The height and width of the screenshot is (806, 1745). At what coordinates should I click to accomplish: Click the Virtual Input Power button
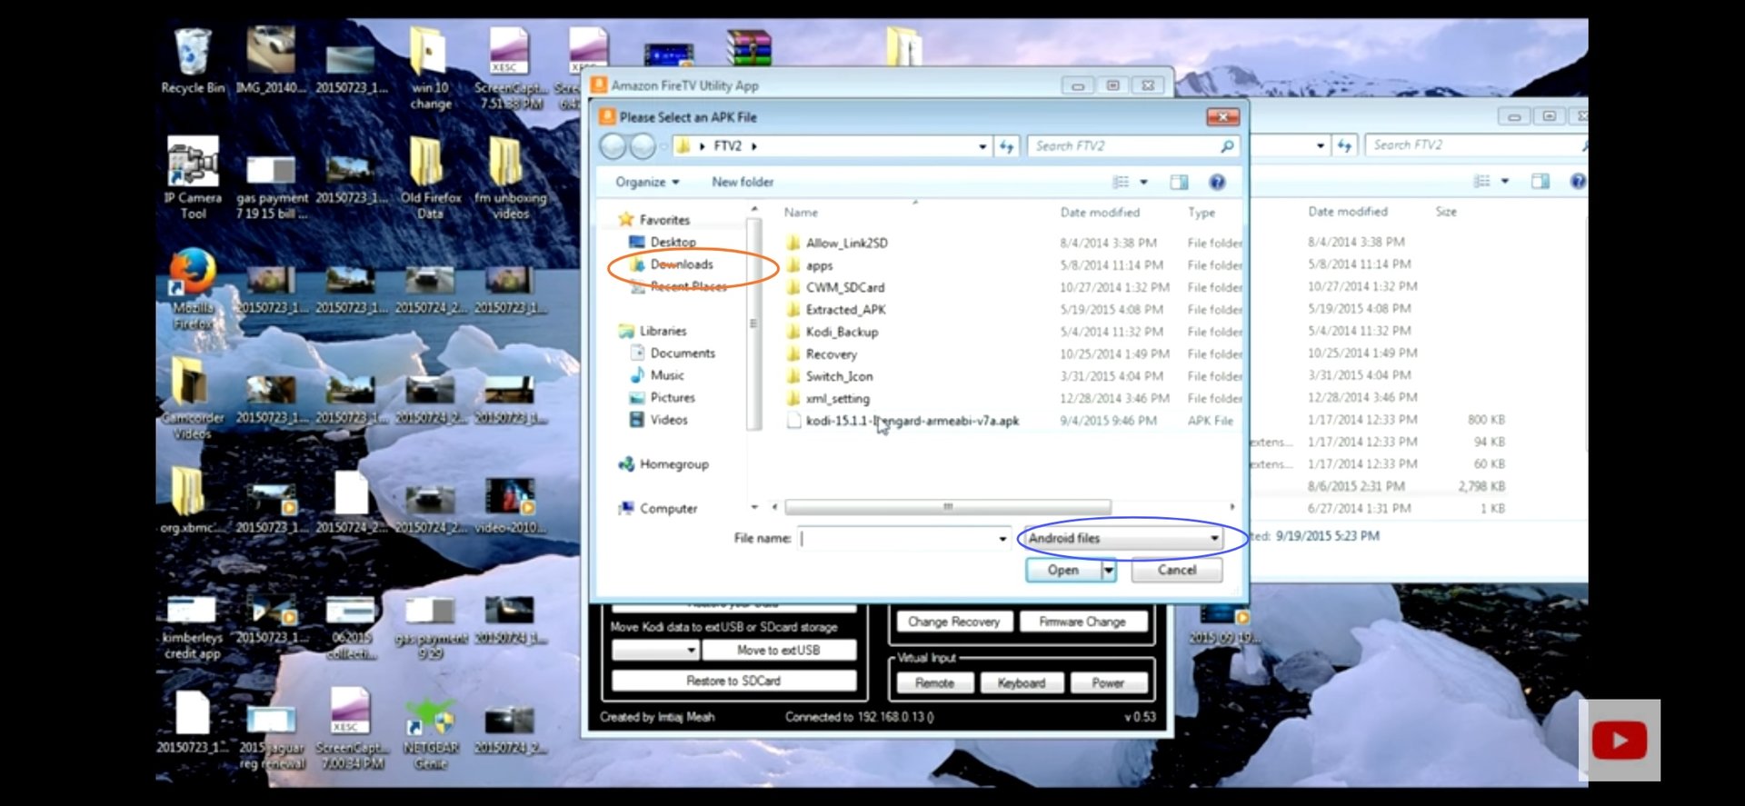point(1108,683)
